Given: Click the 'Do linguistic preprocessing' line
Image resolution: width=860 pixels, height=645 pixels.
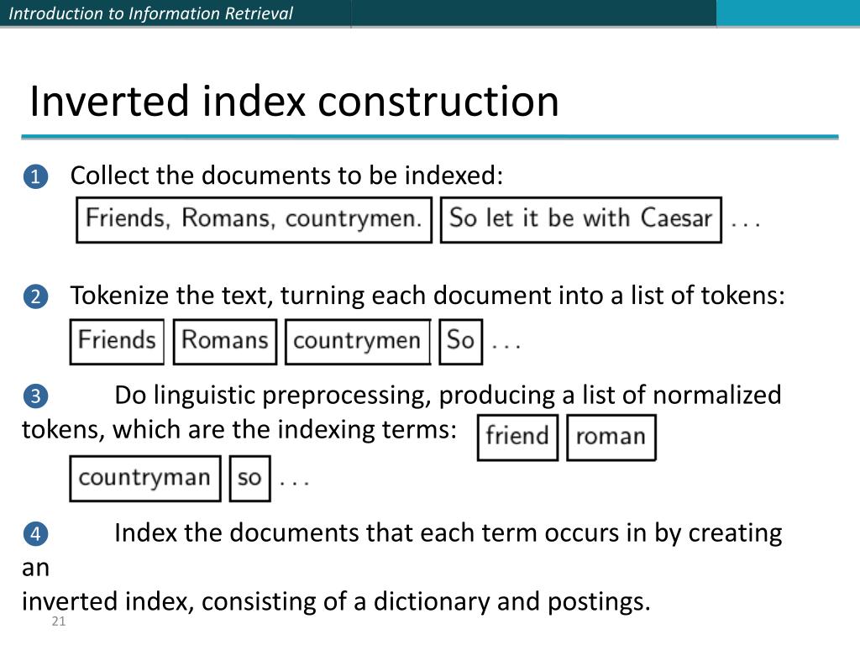Looking at the screenshot, I should [x=448, y=396].
